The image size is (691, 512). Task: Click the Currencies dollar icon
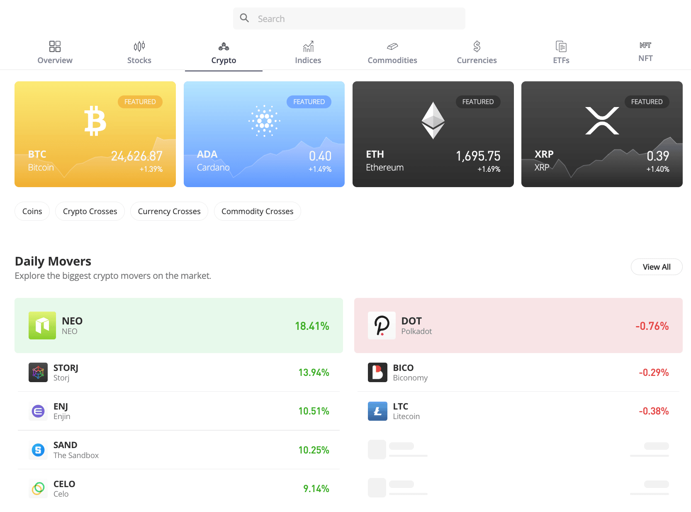coord(477,46)
